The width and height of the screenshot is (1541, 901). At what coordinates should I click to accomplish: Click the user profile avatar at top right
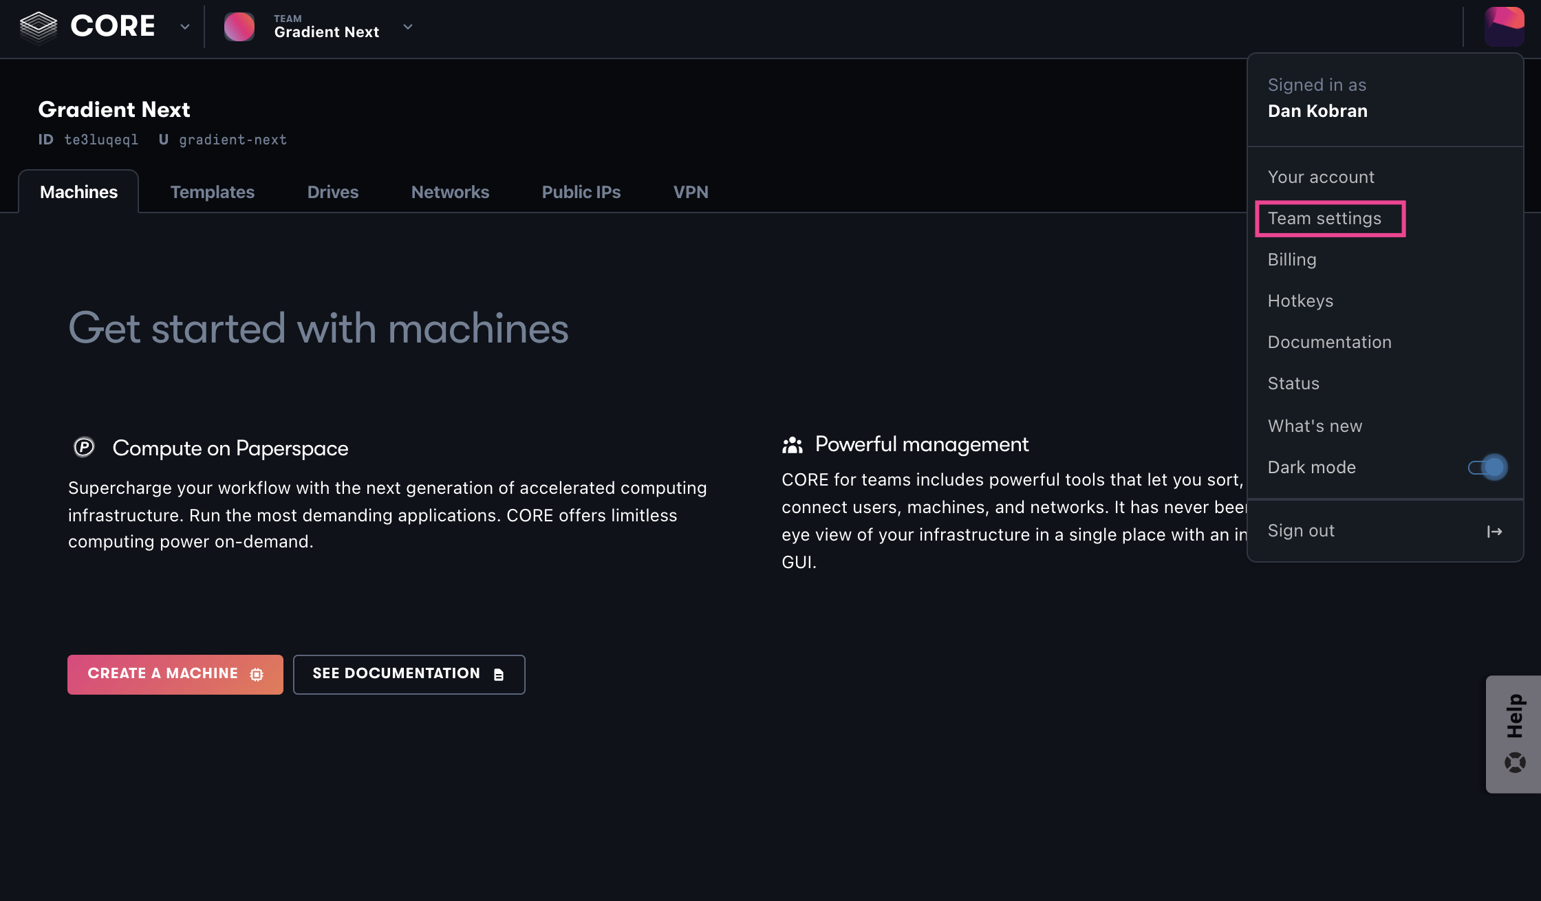1504,27
